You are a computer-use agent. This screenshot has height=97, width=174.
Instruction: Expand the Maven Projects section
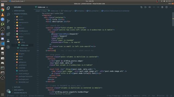20,93
